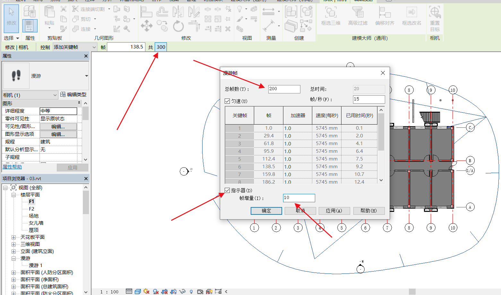The height and width of the screenshot is (295, 501).
Task: Click the 总帧数 total frames input field
Action: 284,89
